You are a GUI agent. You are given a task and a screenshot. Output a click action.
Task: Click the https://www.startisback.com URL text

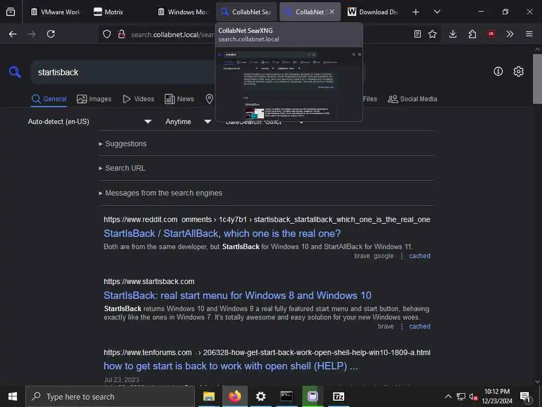pos(149,281)
